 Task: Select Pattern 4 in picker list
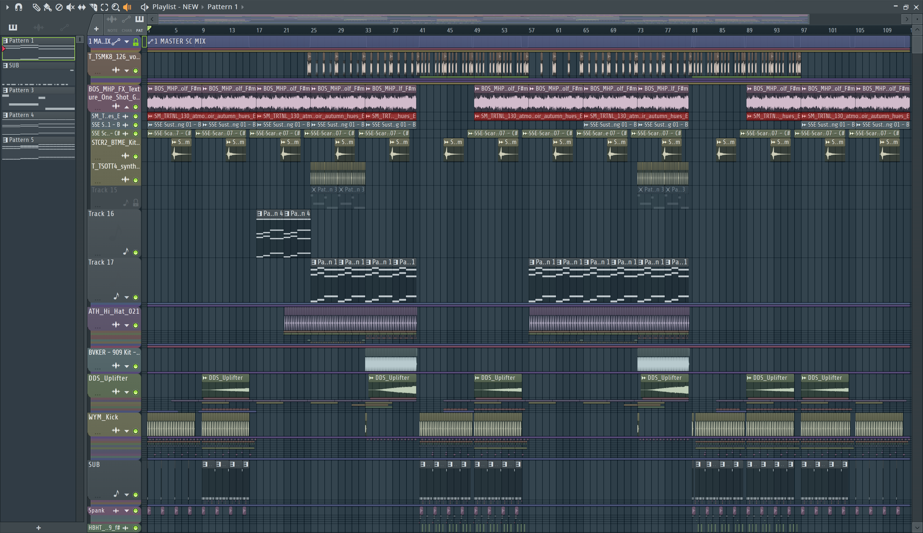click(x=38, y=123)
